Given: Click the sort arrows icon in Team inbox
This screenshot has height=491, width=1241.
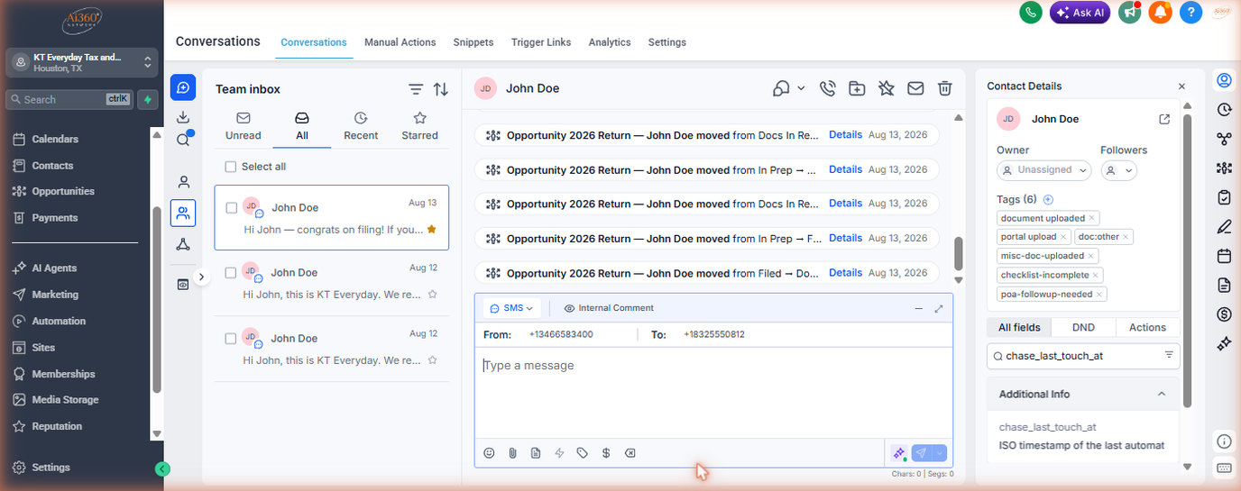Looking at the screenshot, I should point(440,89).
